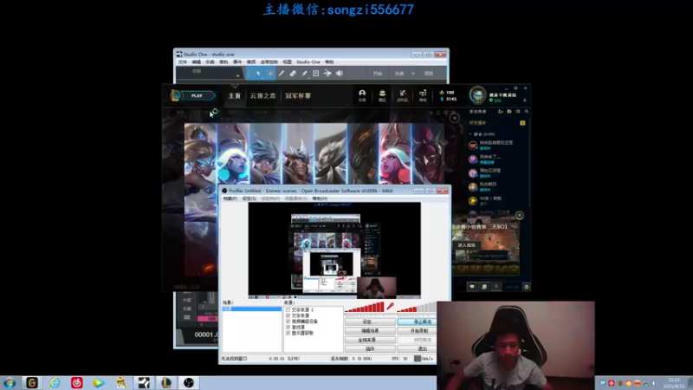Open the missions icon at League client bottom

coord(484,287)
